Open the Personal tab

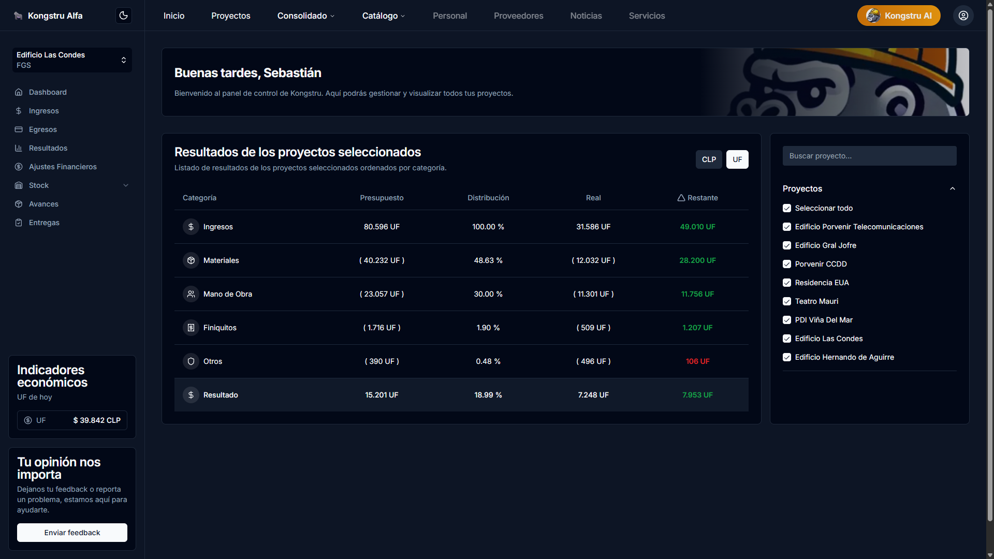point(450,16)
